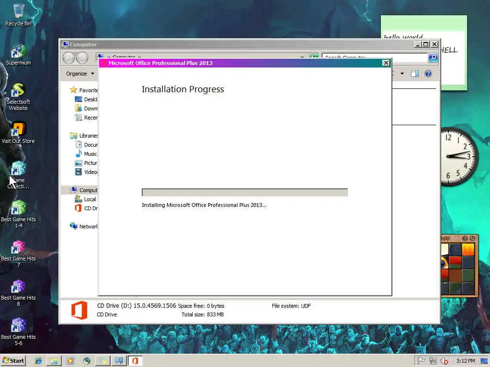Image resolution: width=490 pixels, height=367 pixels.
Task: Open Best Game Hits 8 shortcut
Action: coord(18,293)
